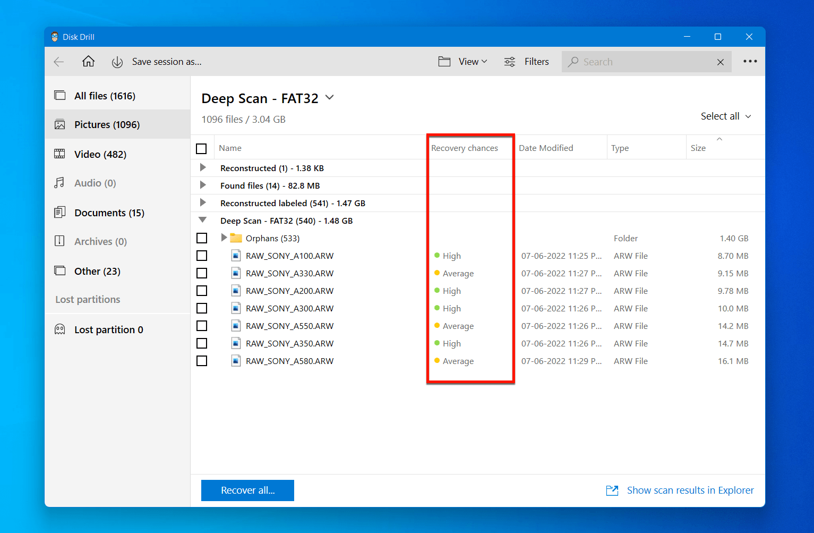The image size is (814, 533).
Task: Switch to Pictures (1096) category
Action: tap(118, 124)
